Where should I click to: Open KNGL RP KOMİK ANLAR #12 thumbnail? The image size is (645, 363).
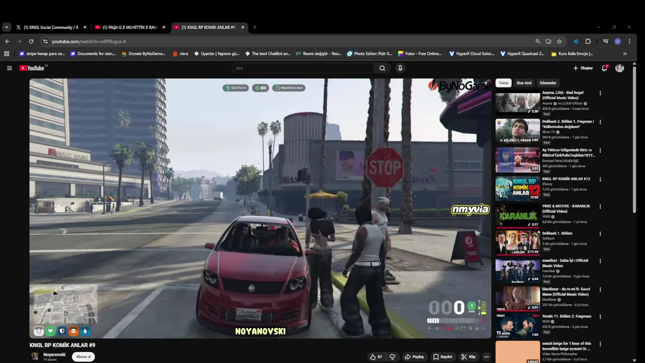518,188
